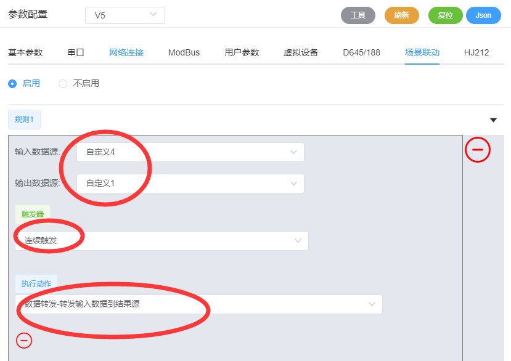
Task: Open 输出数据源 dropdown showing 自定义1
Action: 190,184
